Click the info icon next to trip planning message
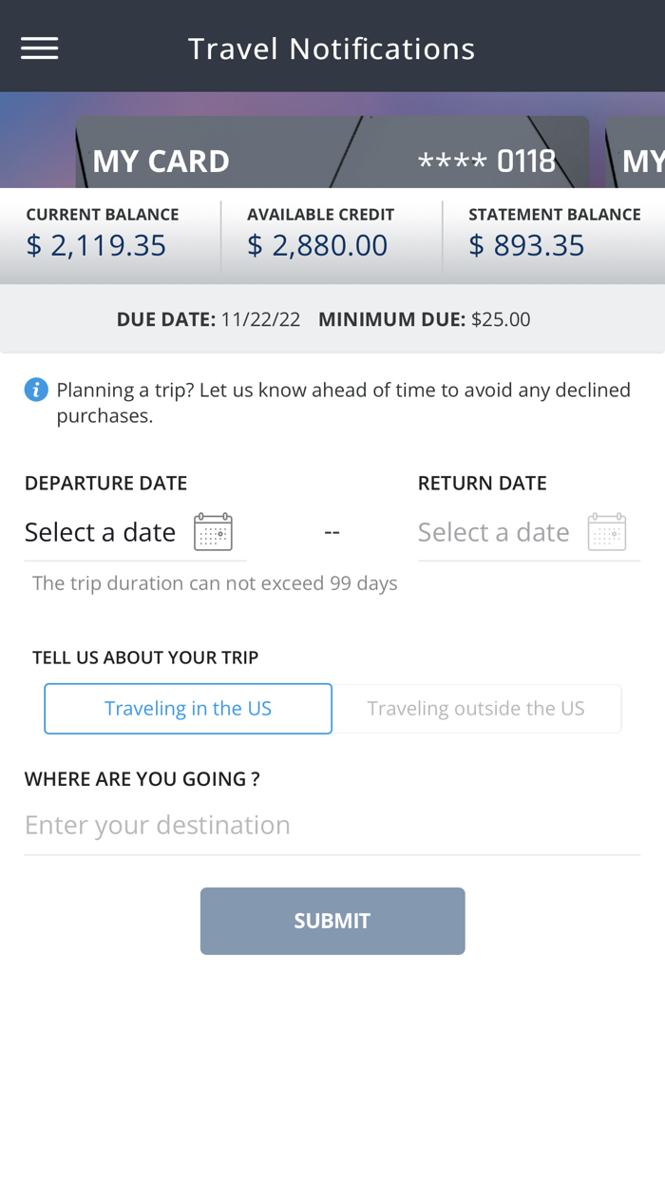This screenshot has width=665, height=1182. tap(36, 390)
